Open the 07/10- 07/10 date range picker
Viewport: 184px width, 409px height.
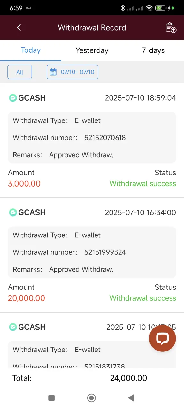[x=73, y=72]
